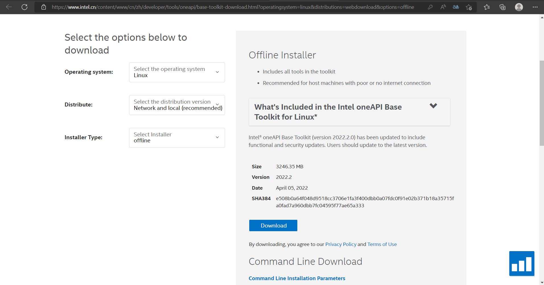544x285 pixels.
Task: Click the version value 2022.2
Action: 284,177
